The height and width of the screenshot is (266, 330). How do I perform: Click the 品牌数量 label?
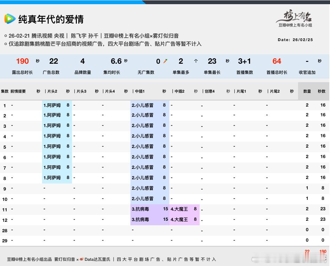coord(83,72)
